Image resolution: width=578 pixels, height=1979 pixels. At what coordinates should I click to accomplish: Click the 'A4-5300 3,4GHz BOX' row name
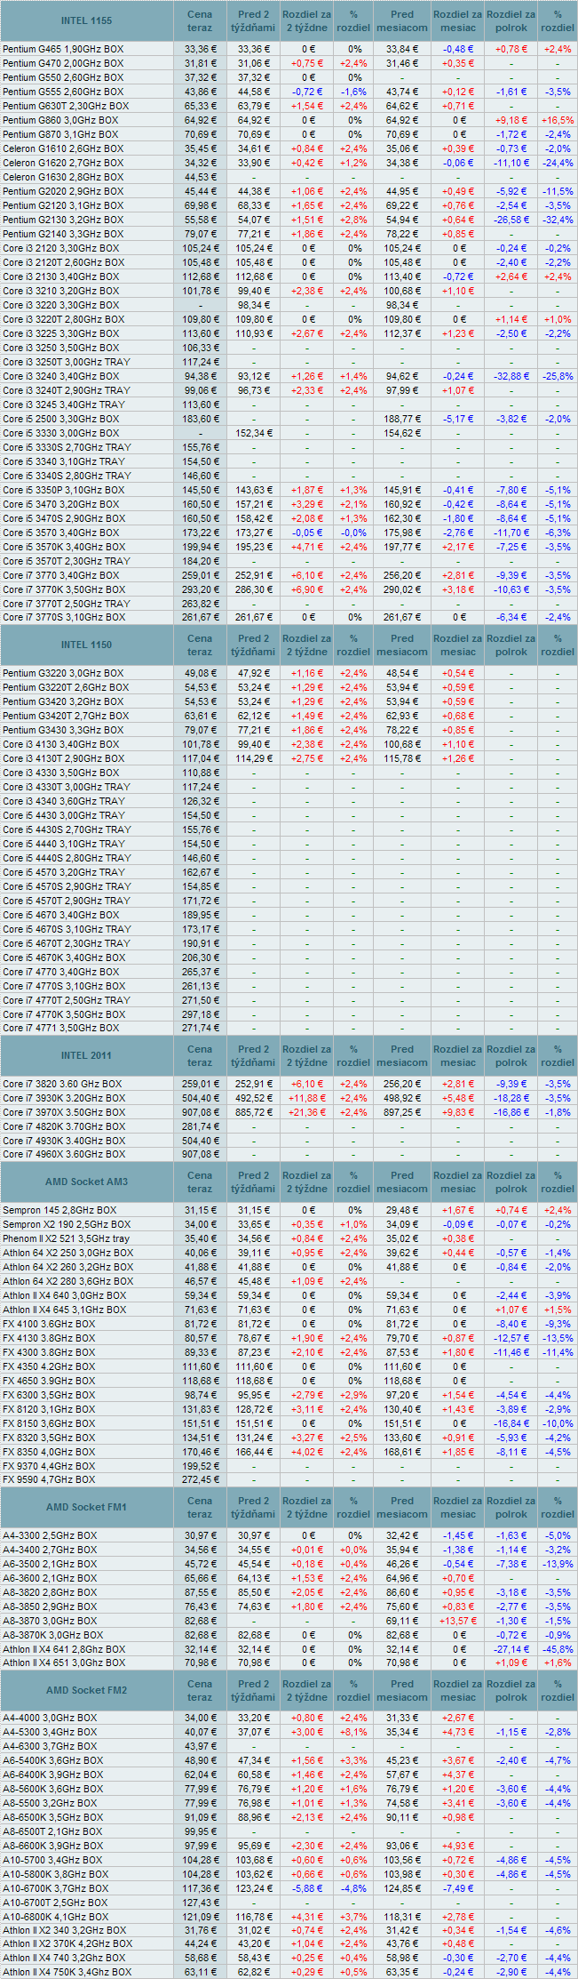coord(50,1733)
